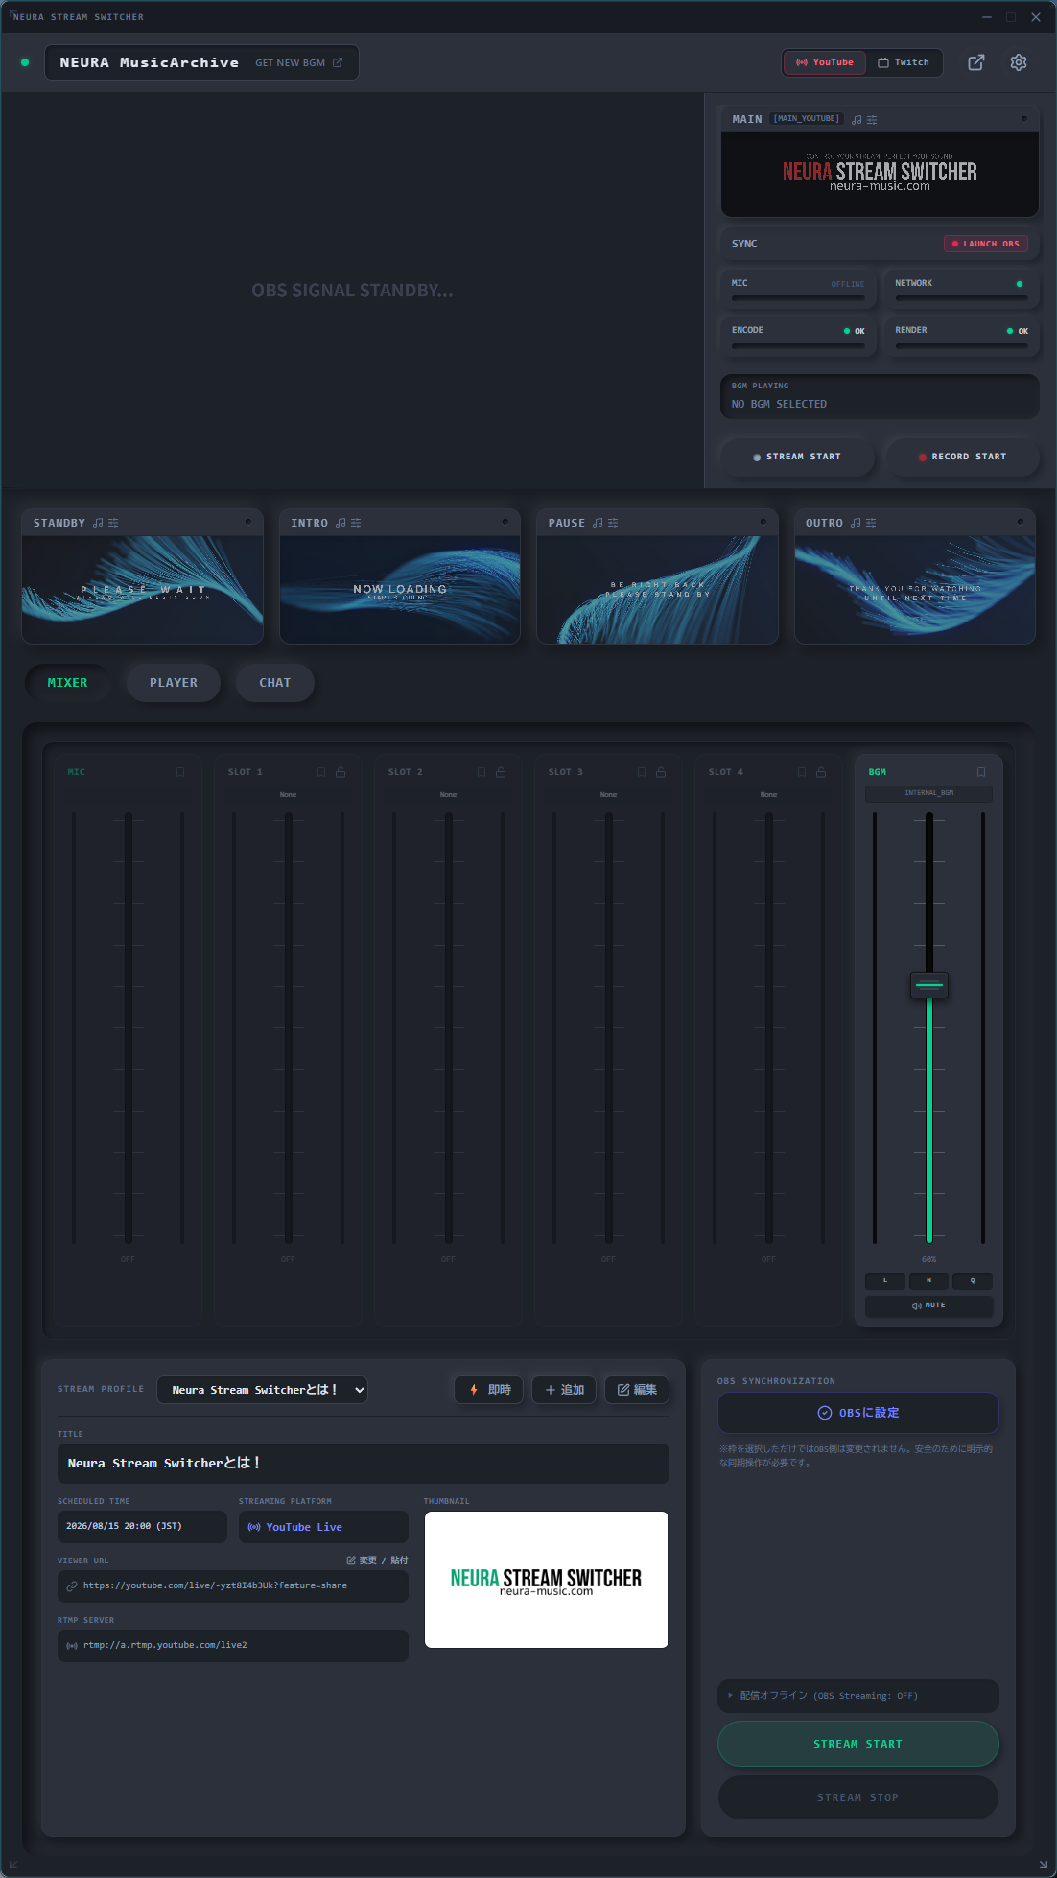
Task: Click the music note icon on OUTRO
Action: click(856, 523)
